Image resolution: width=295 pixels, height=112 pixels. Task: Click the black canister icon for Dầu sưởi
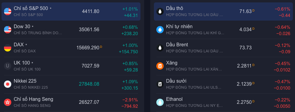coord(160,84)
